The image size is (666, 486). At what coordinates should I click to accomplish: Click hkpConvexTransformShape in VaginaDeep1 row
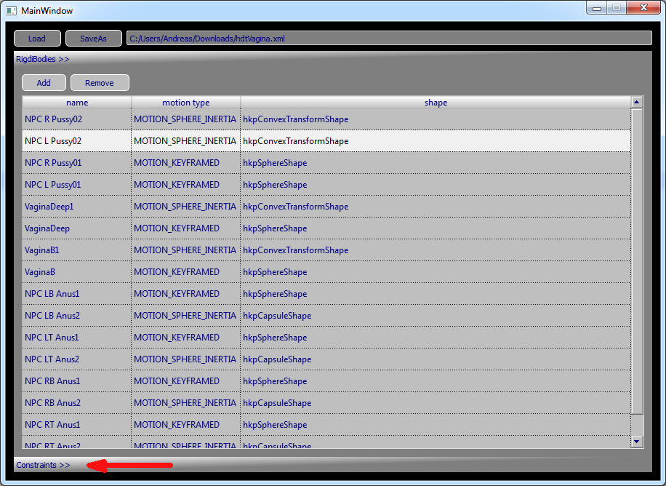point(296,207)
